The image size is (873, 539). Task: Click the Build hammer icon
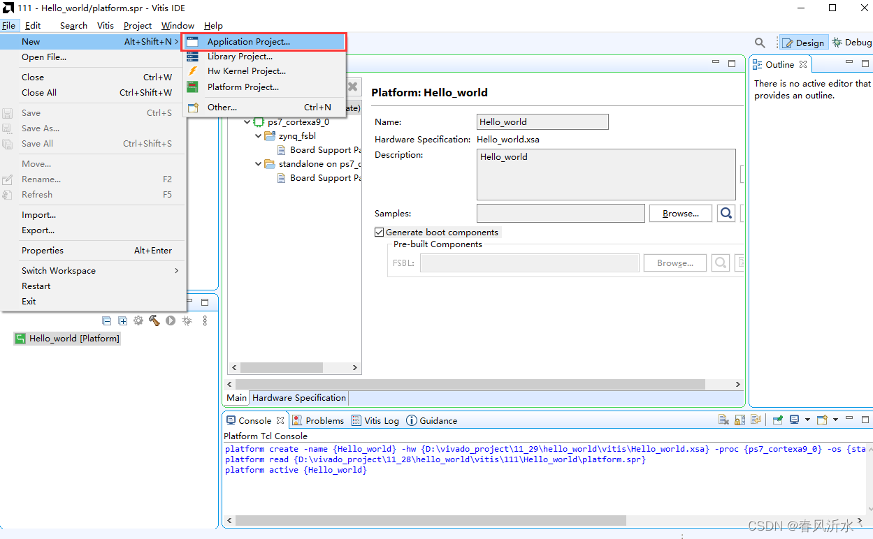point(154,320)
